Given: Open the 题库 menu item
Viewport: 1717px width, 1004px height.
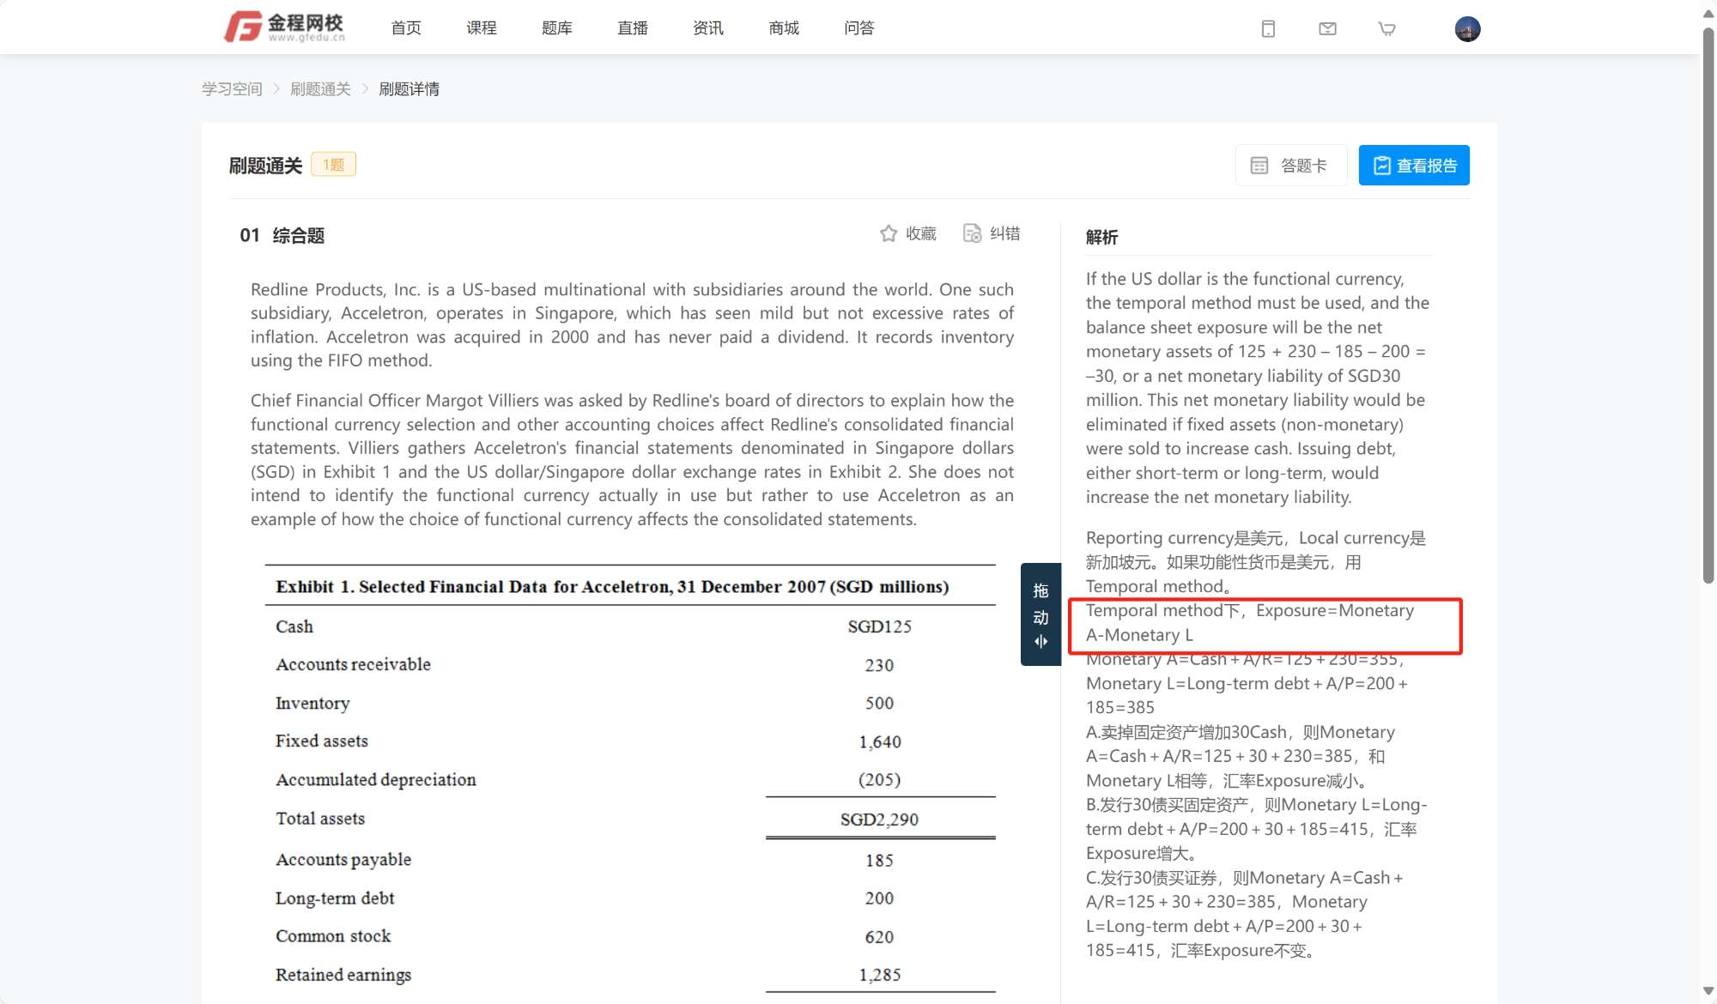Looking at the screenshot, I should point(557,28).
